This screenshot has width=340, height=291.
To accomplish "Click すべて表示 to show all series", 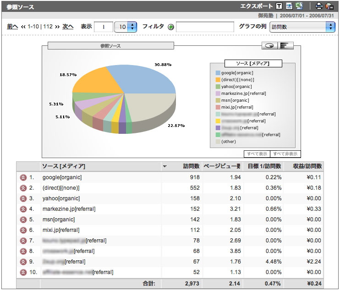I will coord(257,154).
